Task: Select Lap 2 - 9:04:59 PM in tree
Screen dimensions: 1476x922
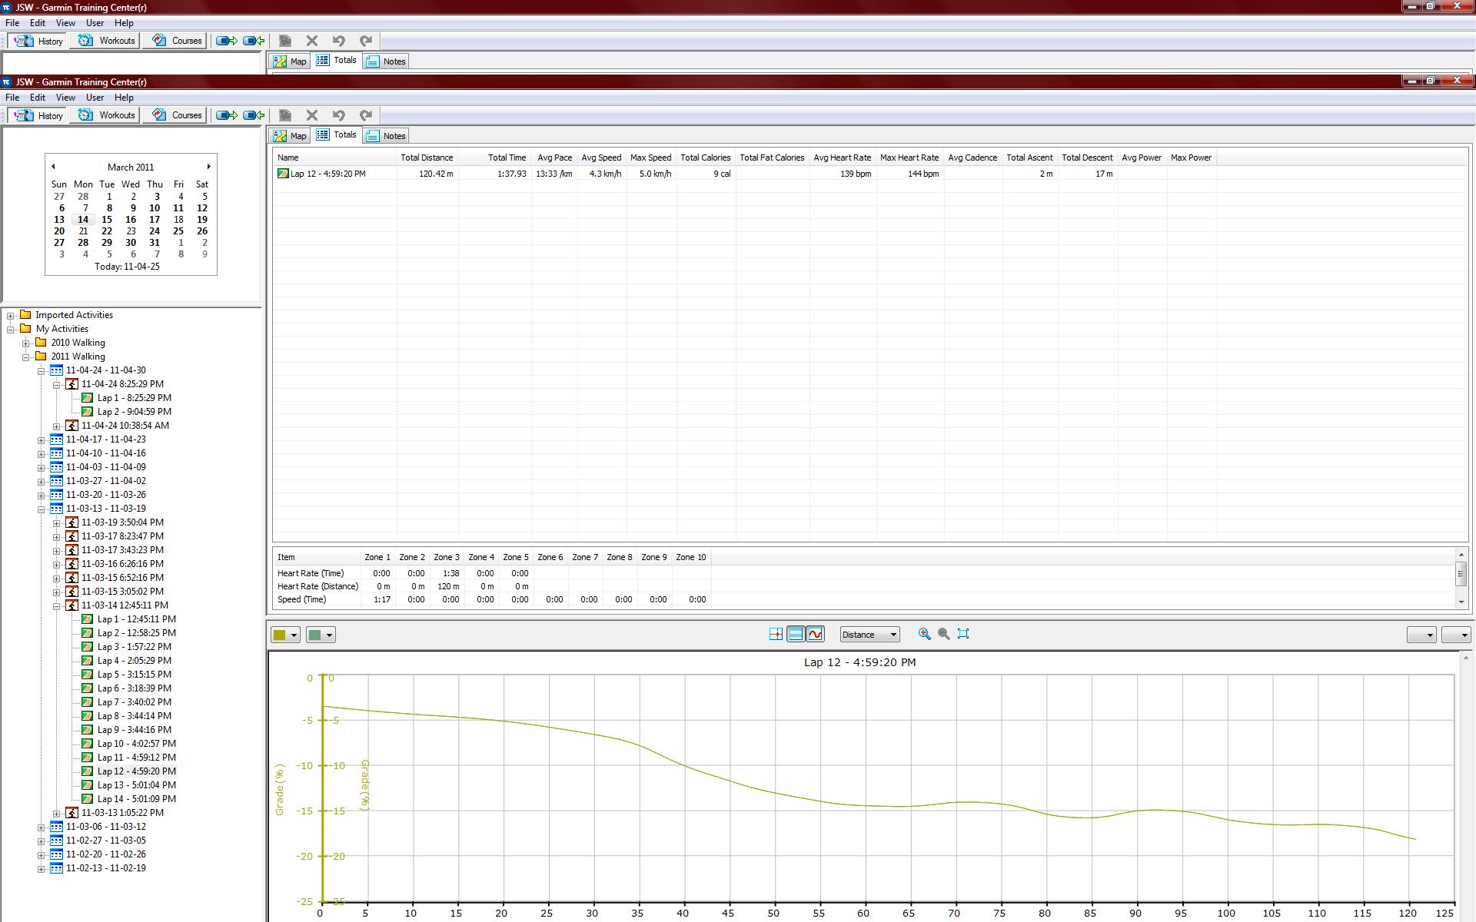Action: pos(134,412)
